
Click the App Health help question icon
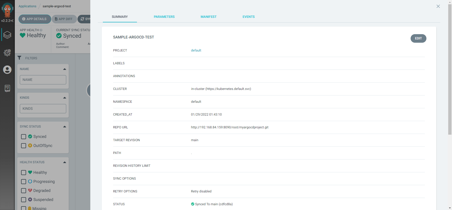click(41, 30)
